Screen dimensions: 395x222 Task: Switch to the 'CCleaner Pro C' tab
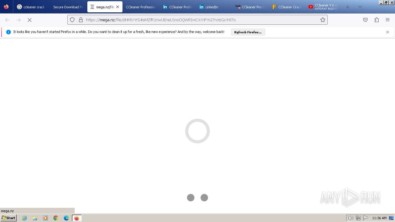coord(251,7)
